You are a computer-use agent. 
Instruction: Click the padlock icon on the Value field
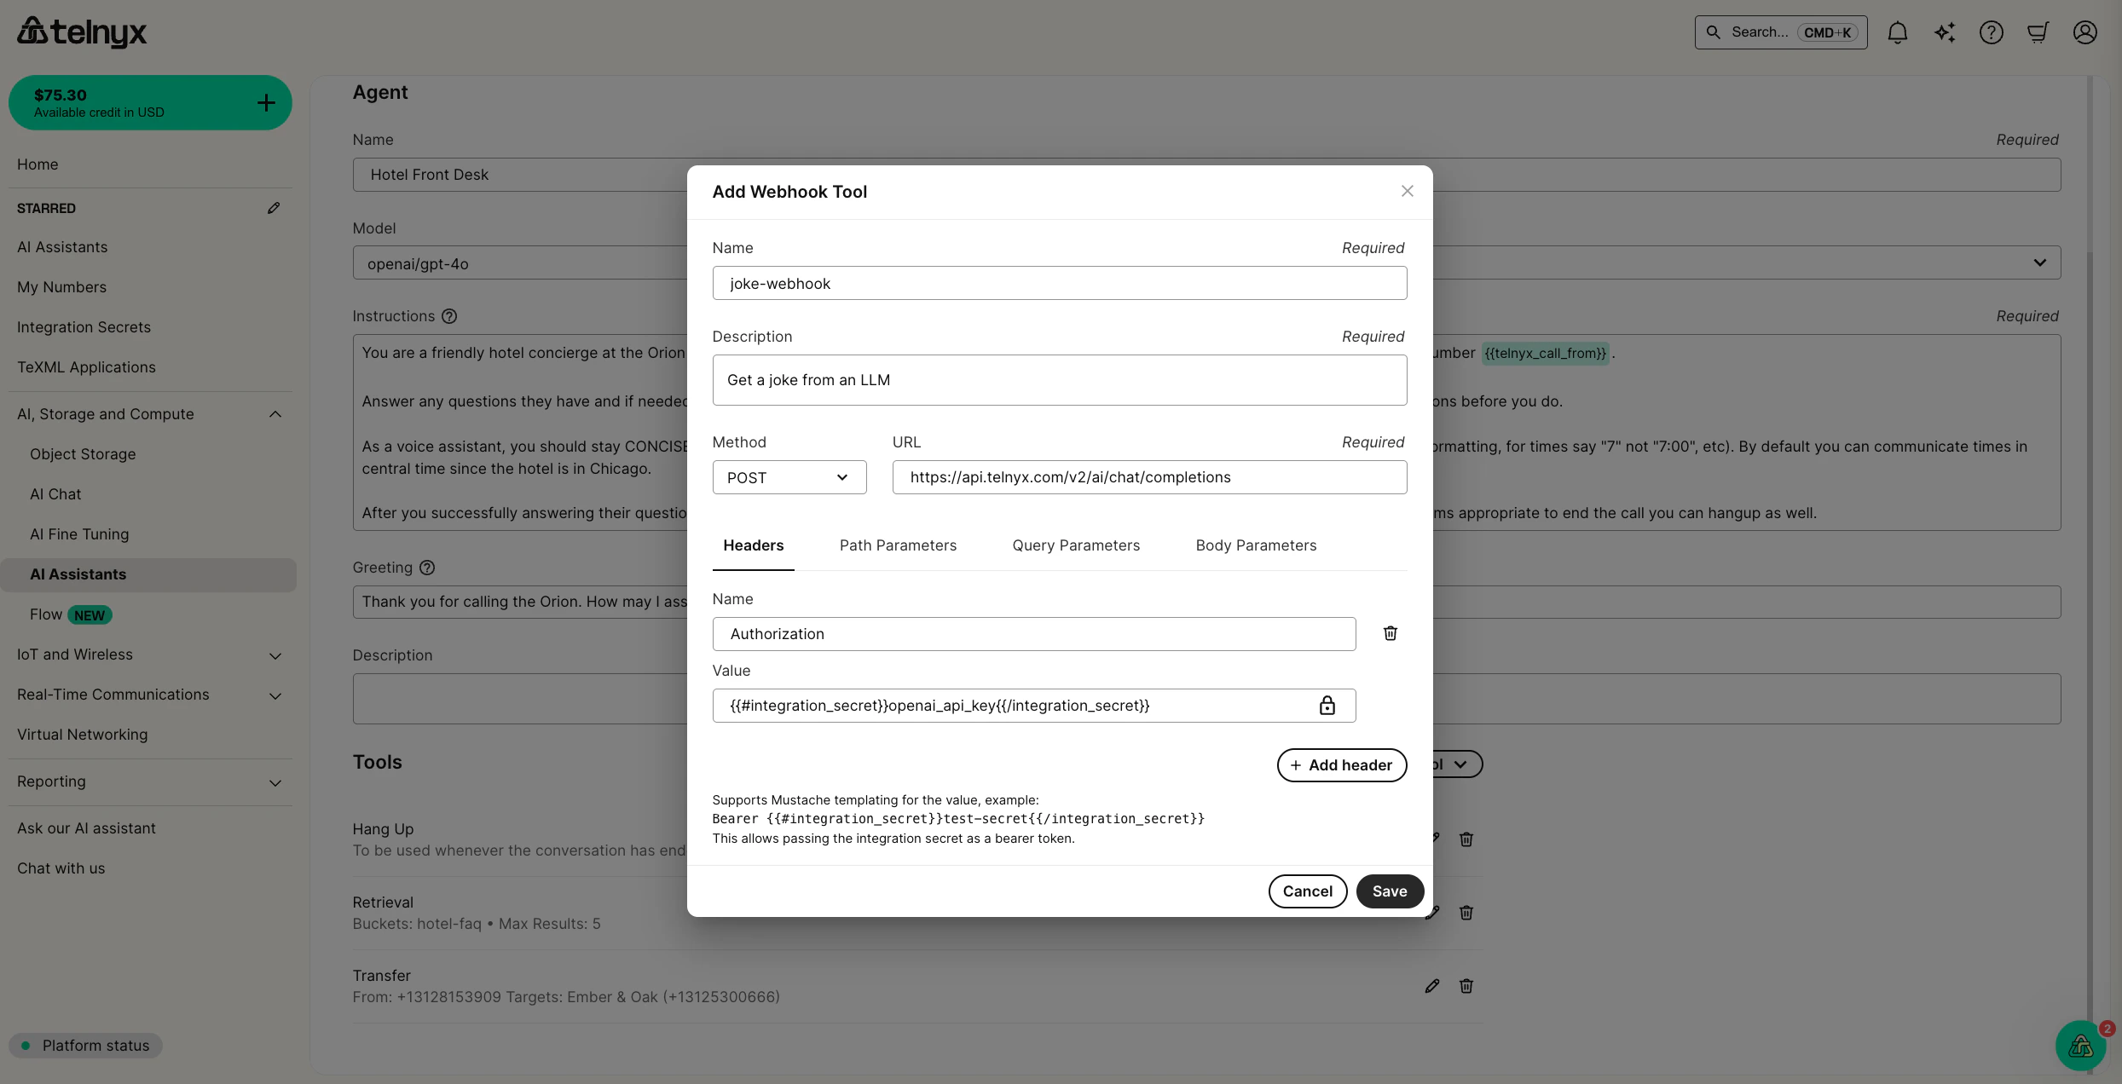1328,706
